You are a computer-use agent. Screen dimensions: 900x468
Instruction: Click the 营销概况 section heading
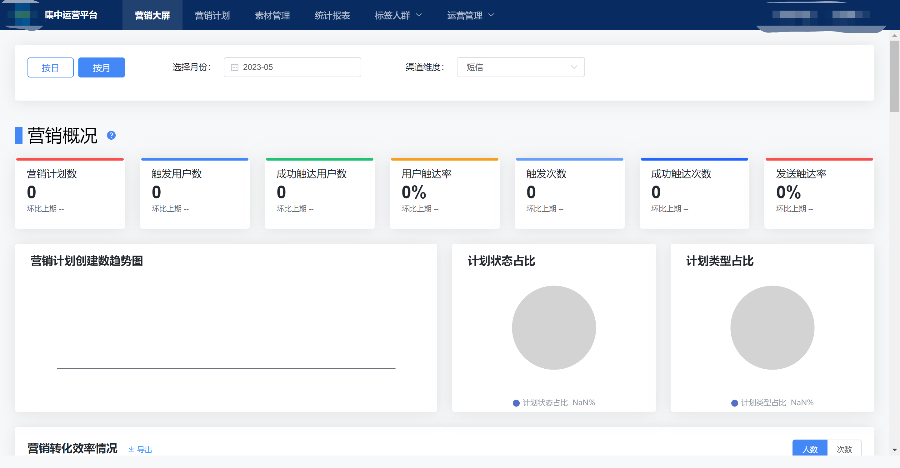(62, 136)
